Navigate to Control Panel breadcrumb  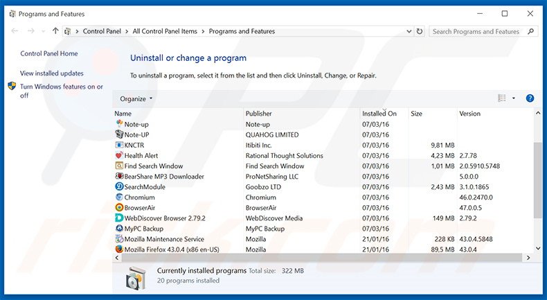[x=102, y=31]
